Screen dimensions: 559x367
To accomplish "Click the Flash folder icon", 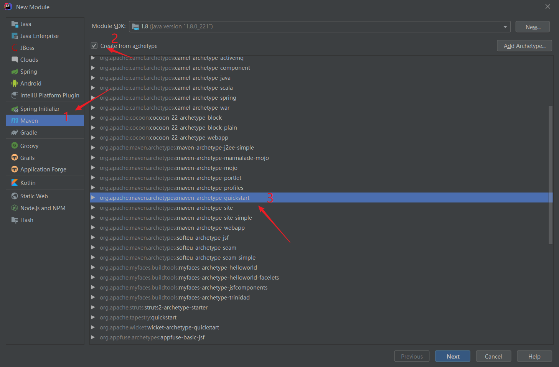I will click(x=15, y=220).
